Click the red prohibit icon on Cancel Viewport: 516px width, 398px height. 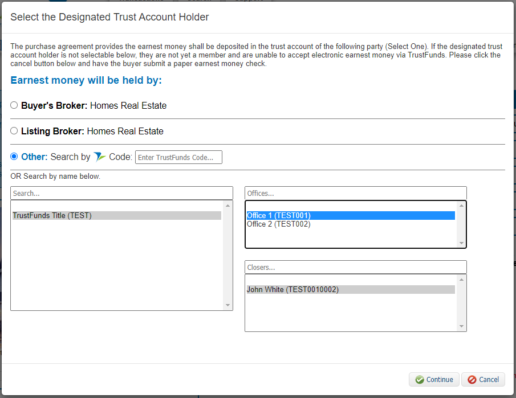pos(472,380)
